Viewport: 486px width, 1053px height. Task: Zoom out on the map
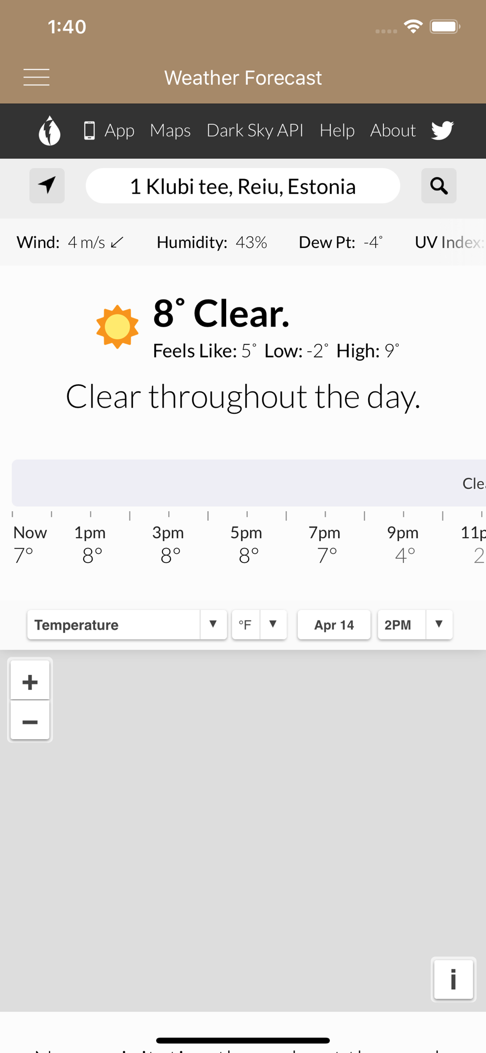pos(30,722)
